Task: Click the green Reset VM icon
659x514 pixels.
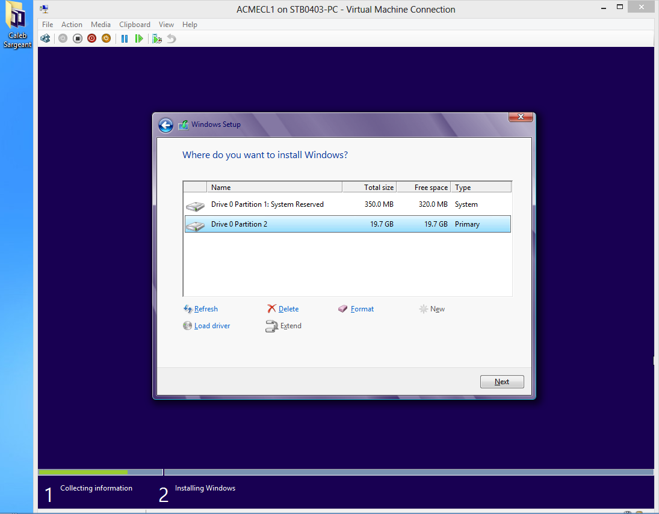Action: [x=138, y=38]
